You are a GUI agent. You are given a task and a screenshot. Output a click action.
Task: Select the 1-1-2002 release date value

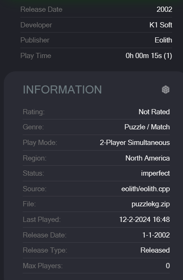(x=156, y=235)
